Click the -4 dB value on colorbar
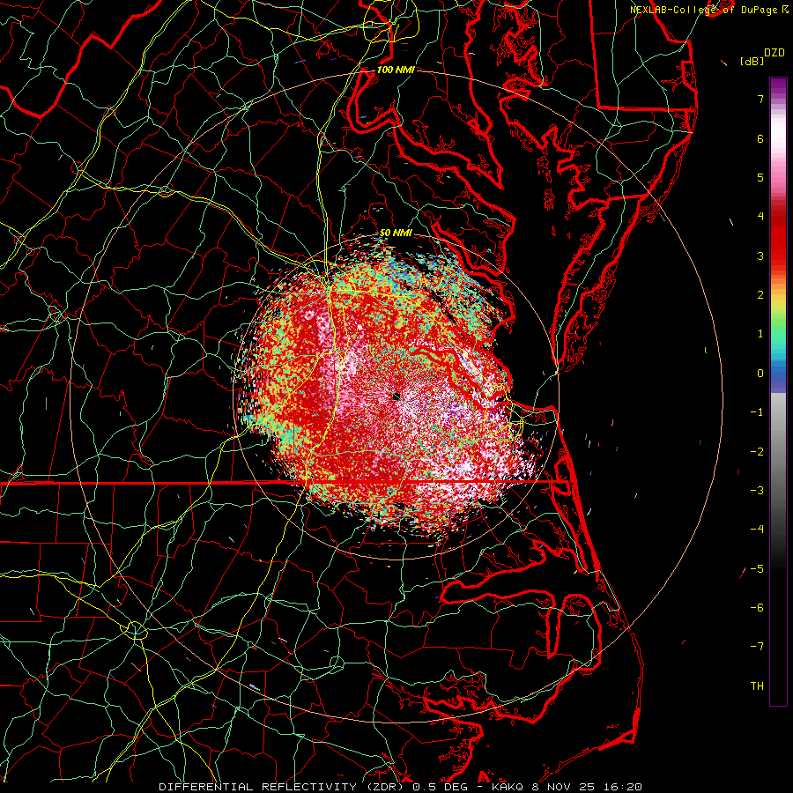 click(757, 529)
